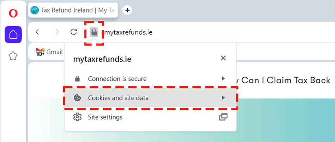Viewport: 335px width, 142px height.
Task: Go back with the back arrow
Action: point(37,32)
